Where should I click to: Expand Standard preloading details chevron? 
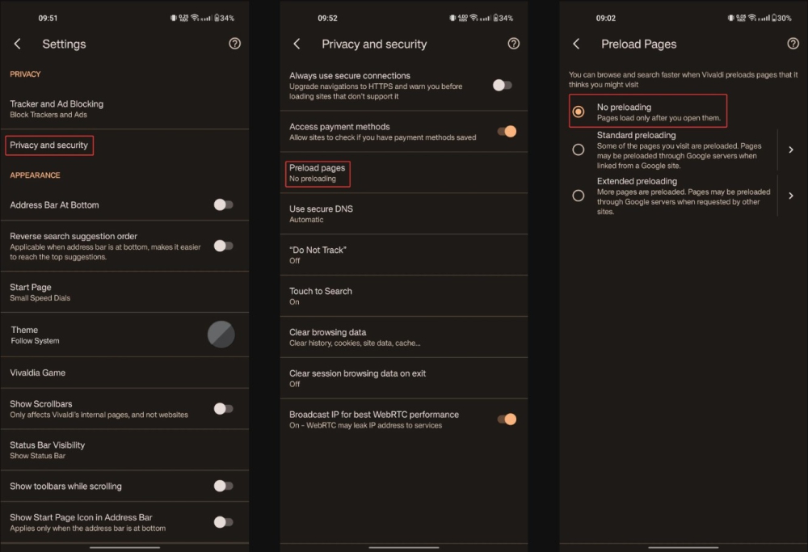791,150
